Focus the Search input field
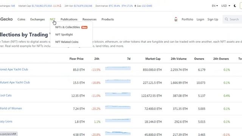Viewport: 242px width, 136px height. coord(232,19)
